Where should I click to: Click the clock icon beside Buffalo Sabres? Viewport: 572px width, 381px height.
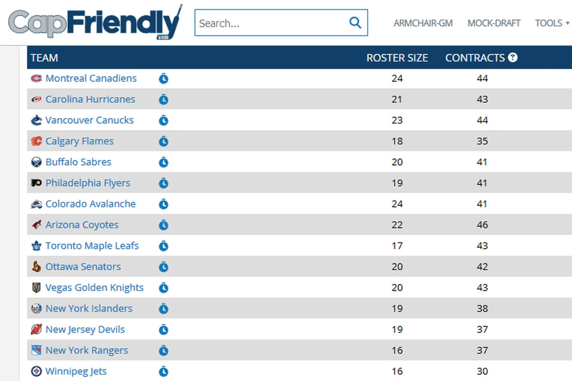(x=163, y=162)
